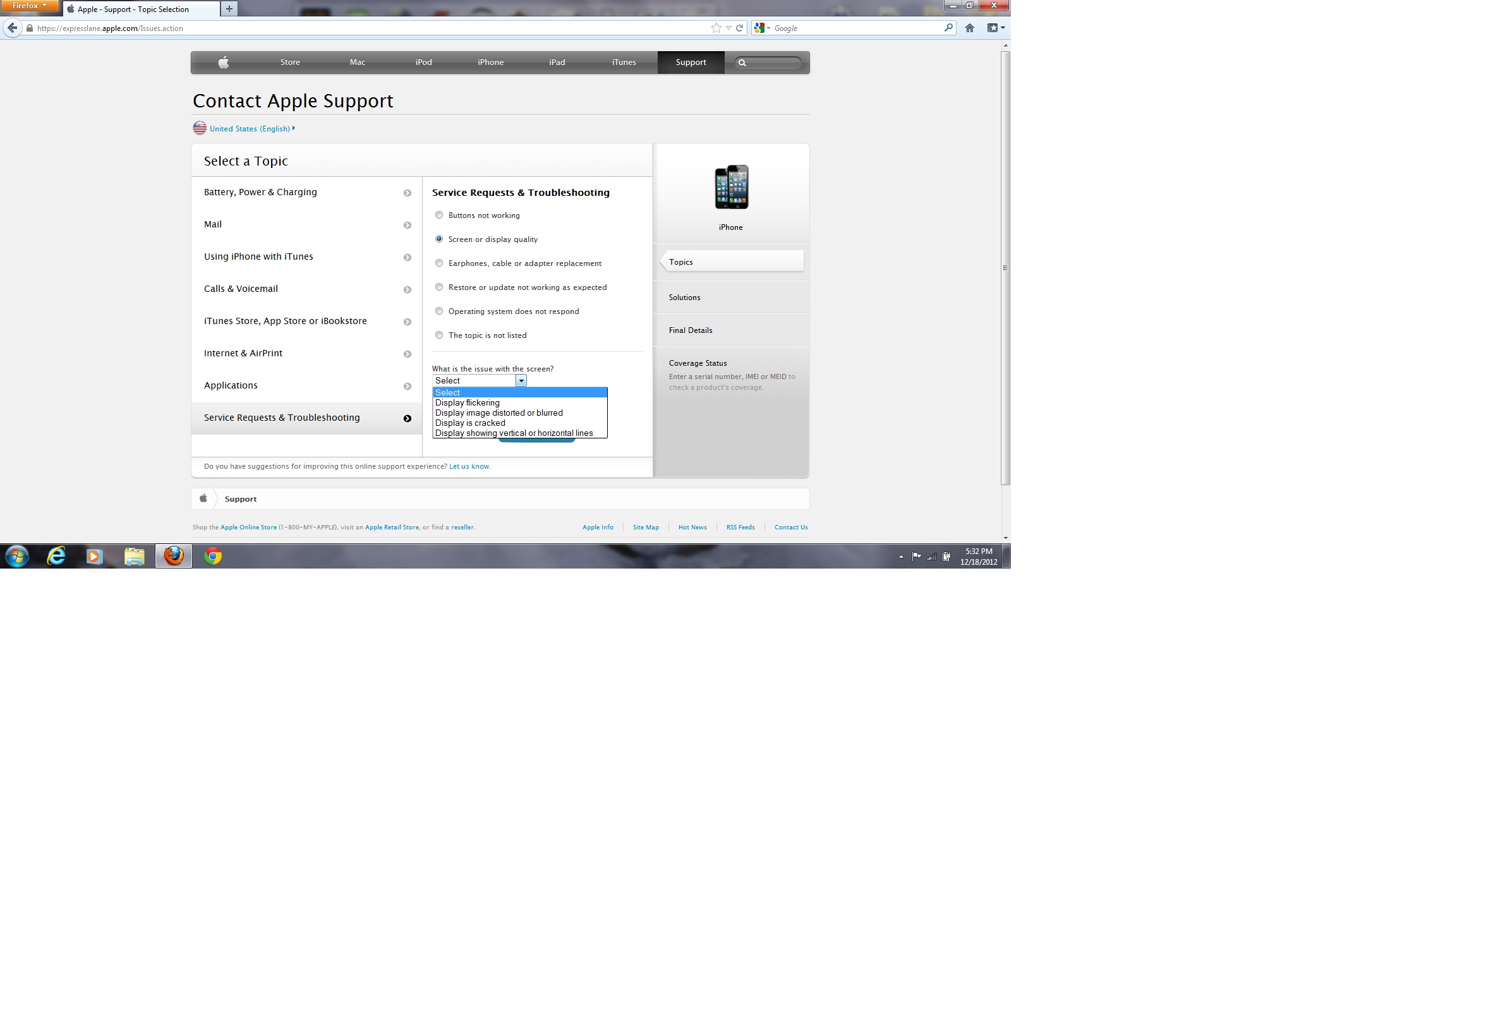Open the screen issue Select dropdown

pyautogui.click(x=480, y=380)
